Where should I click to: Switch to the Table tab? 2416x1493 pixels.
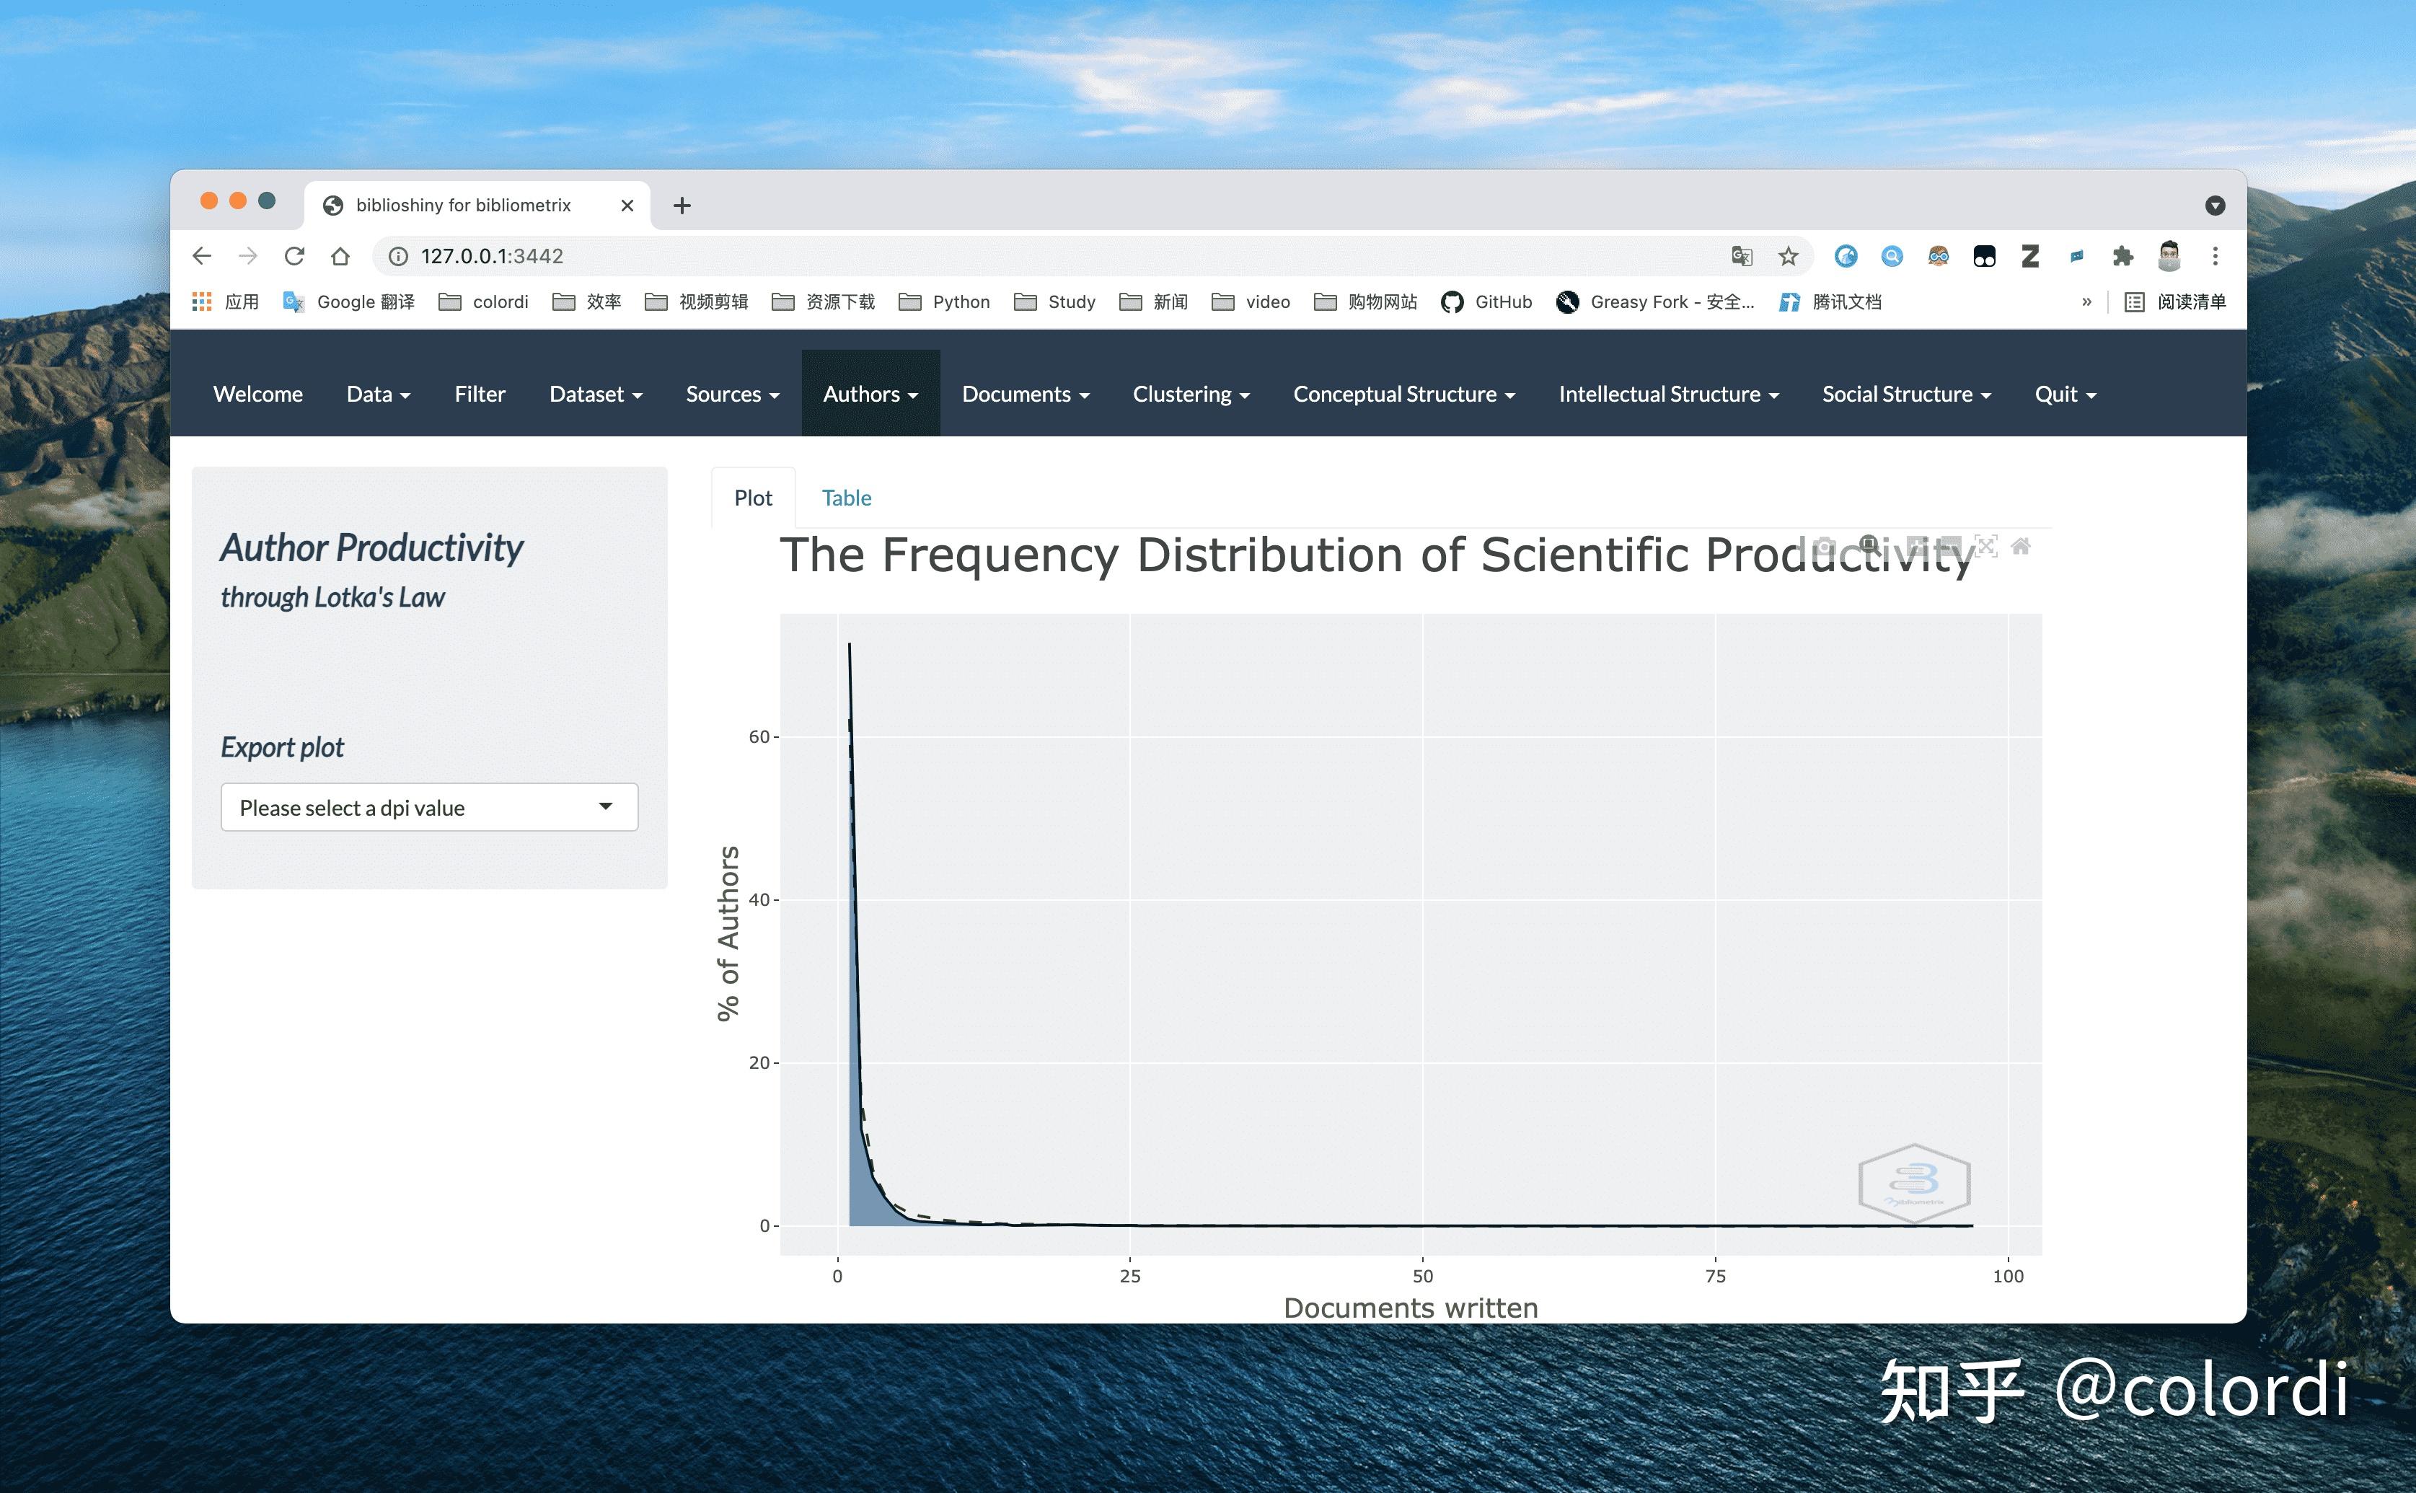click(846, 498)
